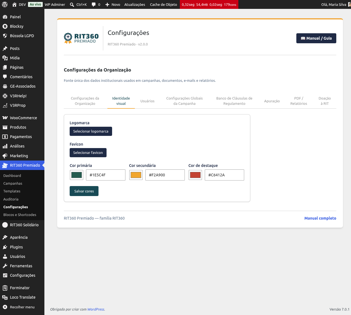Open the DEV site home icon
The image size is (351, 315).
(14, 4)
